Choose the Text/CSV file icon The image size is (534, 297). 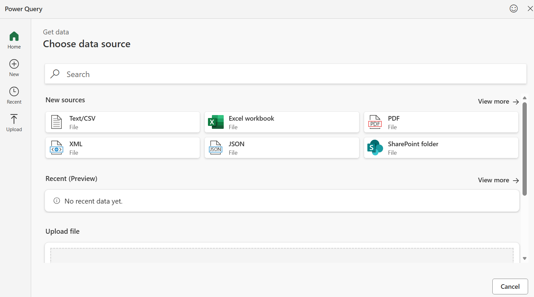pos(56,122)
